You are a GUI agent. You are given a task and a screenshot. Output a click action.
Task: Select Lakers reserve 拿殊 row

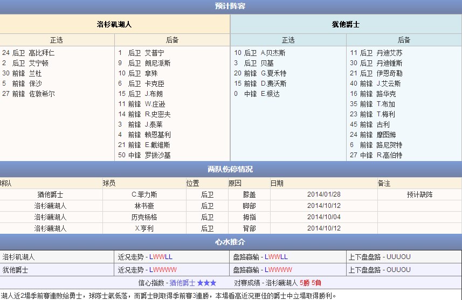tap(138, 73)
